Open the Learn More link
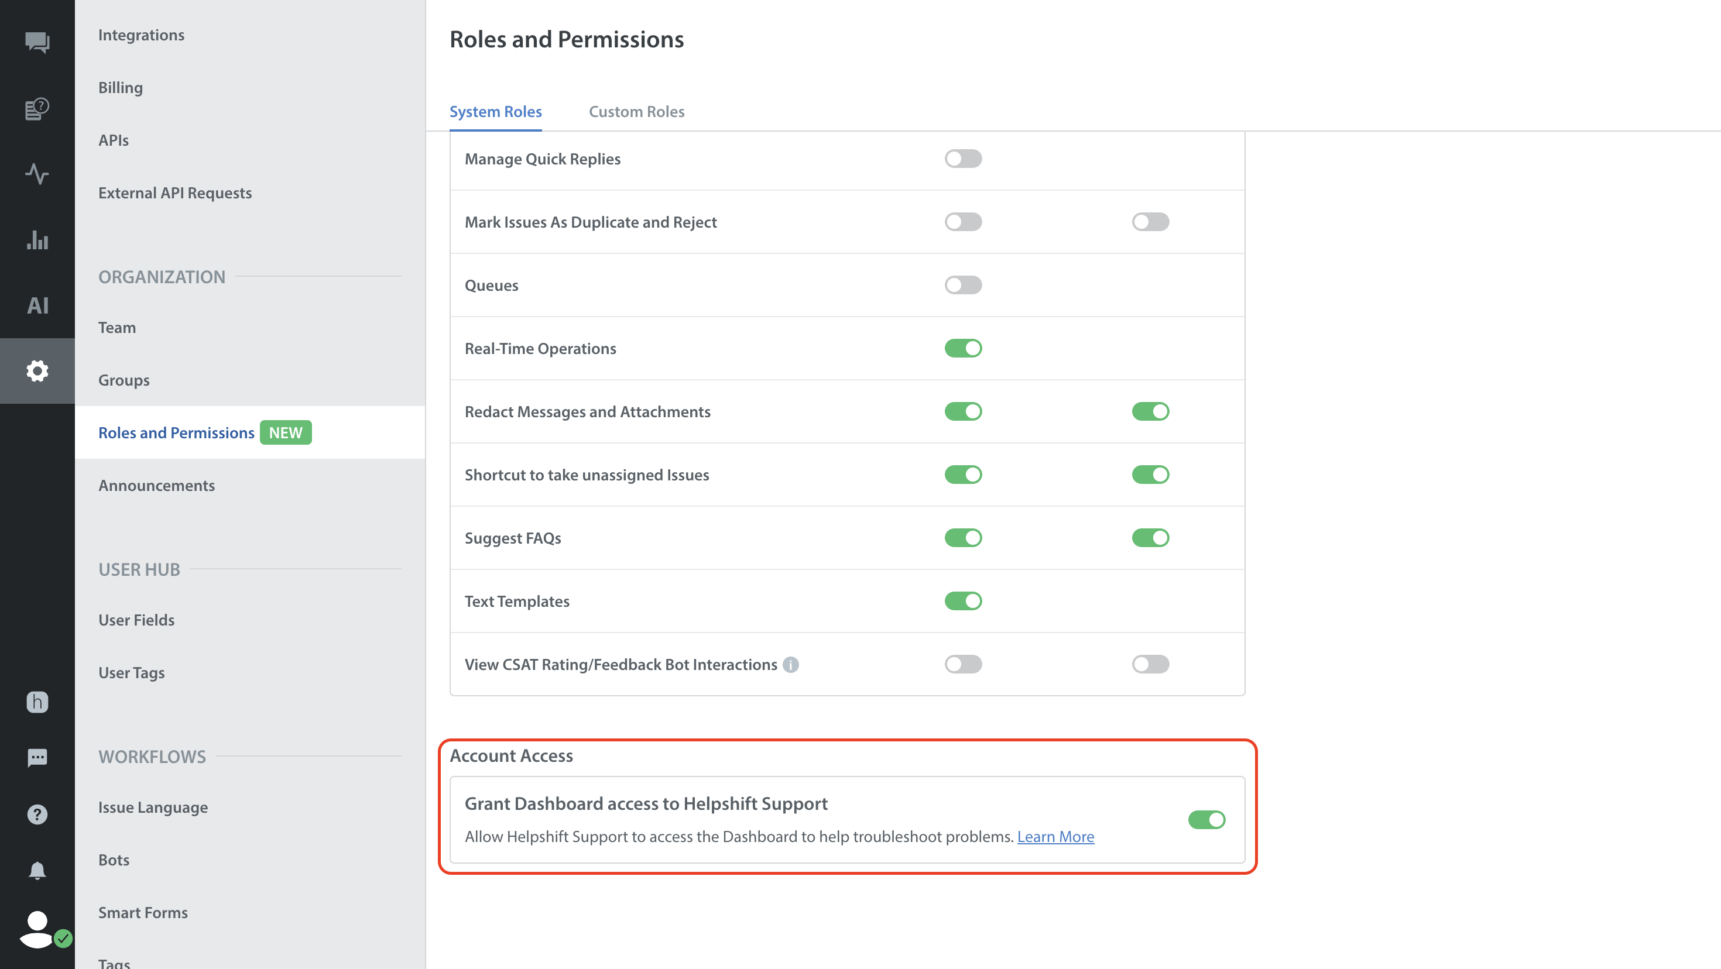The height and width of the screenshot is (969, 1721). [x=1055, y=836]
